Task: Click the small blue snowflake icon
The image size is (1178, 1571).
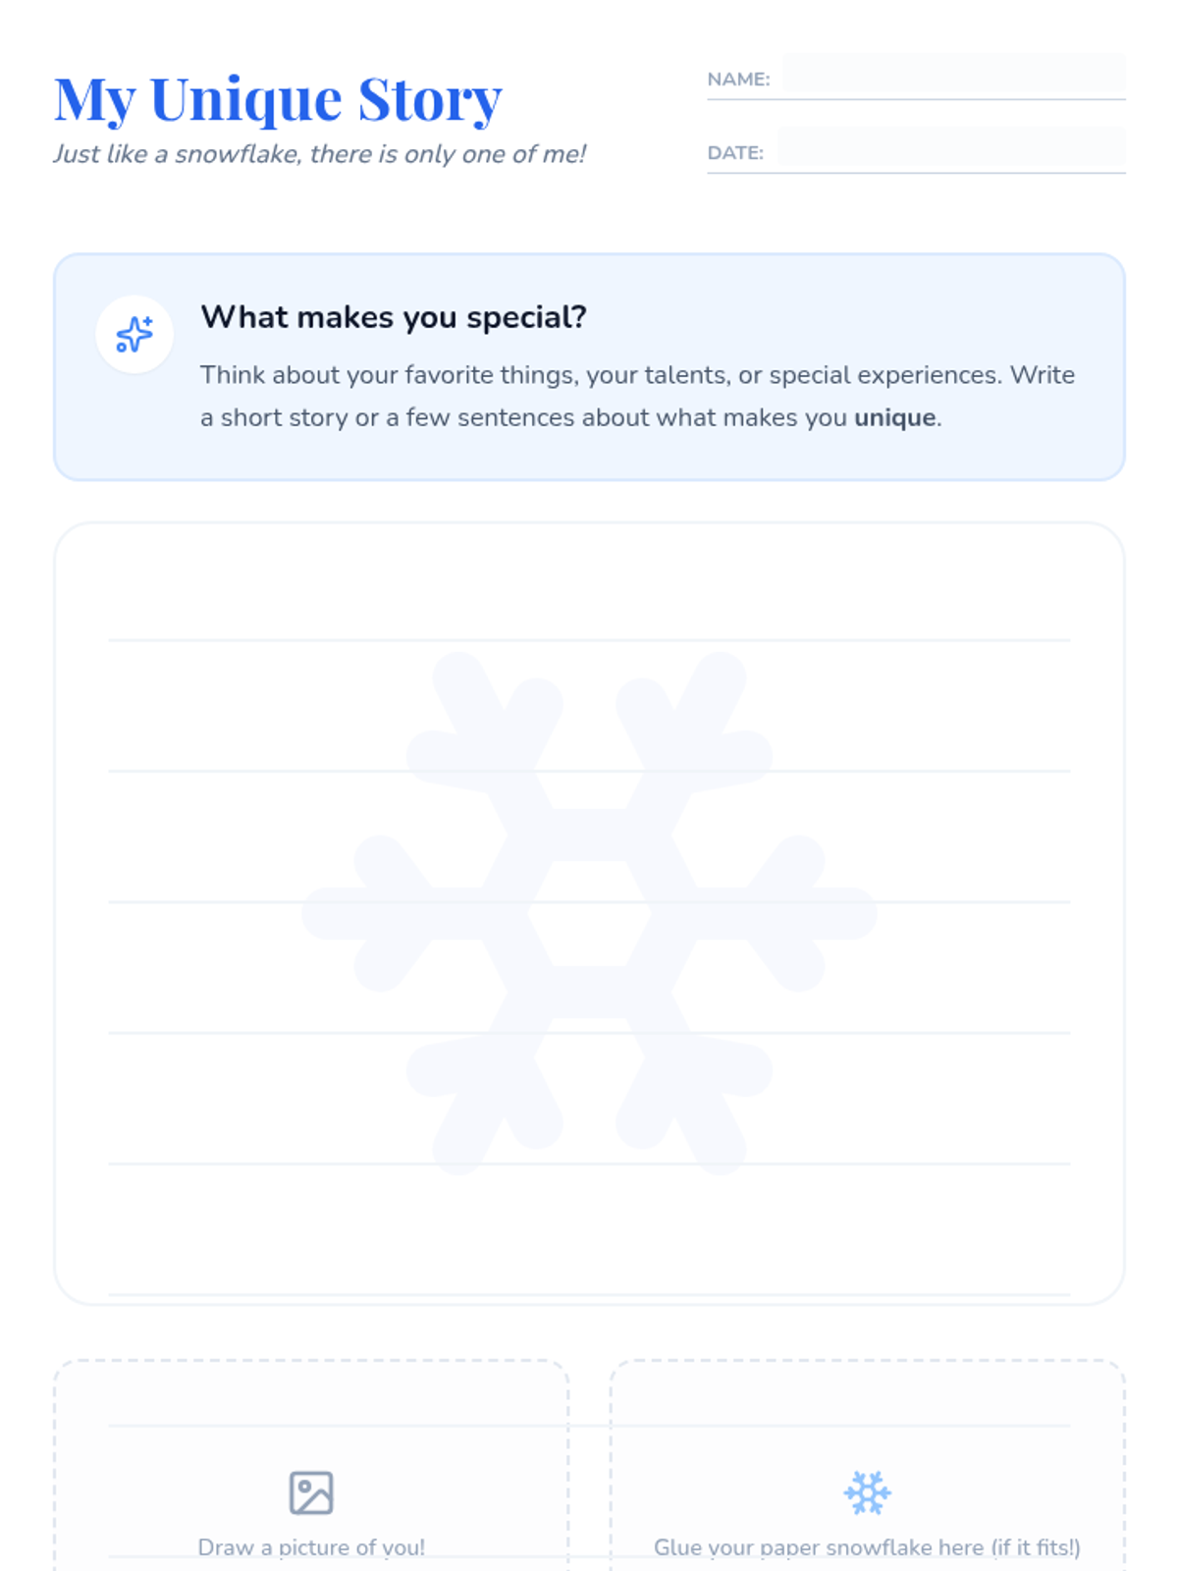Action: click(868, 1493)
